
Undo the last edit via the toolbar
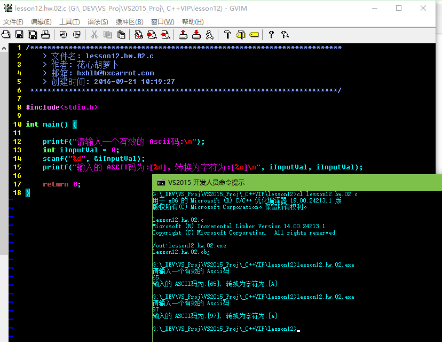(x=64, y=35)
